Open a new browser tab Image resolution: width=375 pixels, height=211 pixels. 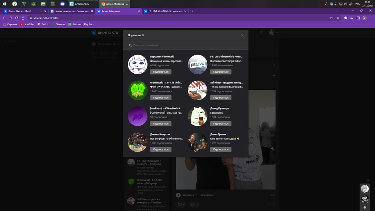(x=193, y=11)
